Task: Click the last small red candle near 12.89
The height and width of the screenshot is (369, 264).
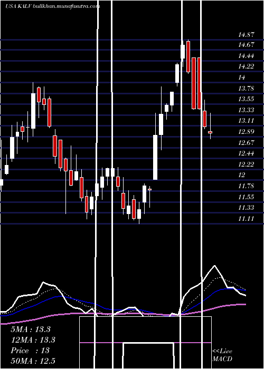Action: 210,132
